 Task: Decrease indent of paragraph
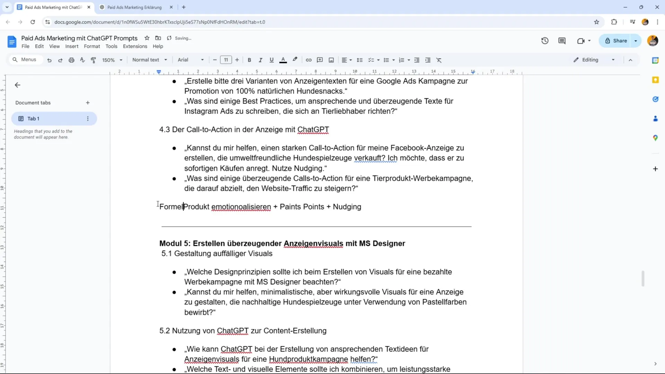[x=417, y=60]
